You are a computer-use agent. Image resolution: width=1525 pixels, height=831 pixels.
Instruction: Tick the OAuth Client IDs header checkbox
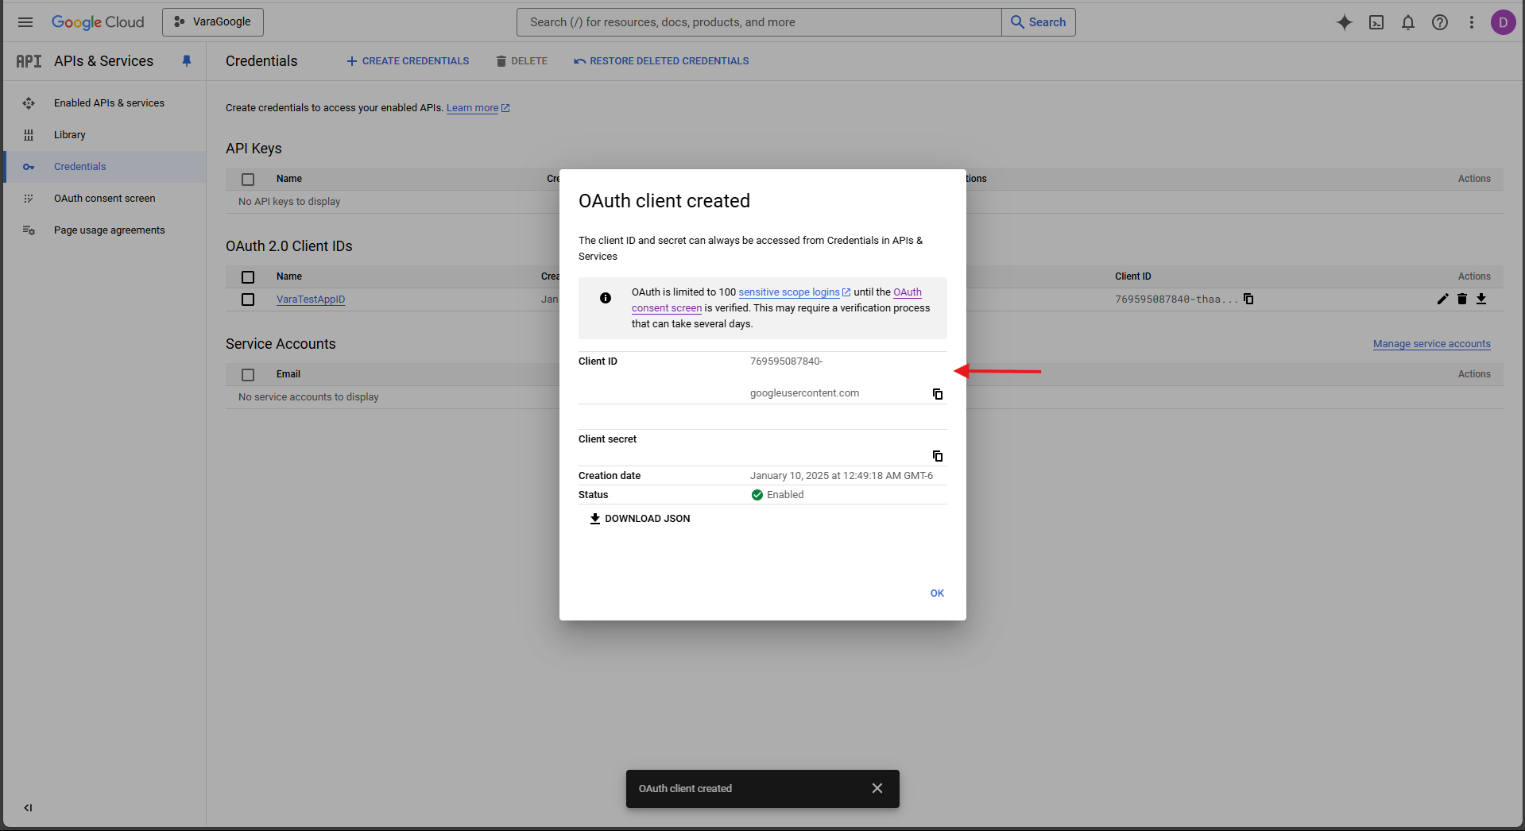[248, 277]
